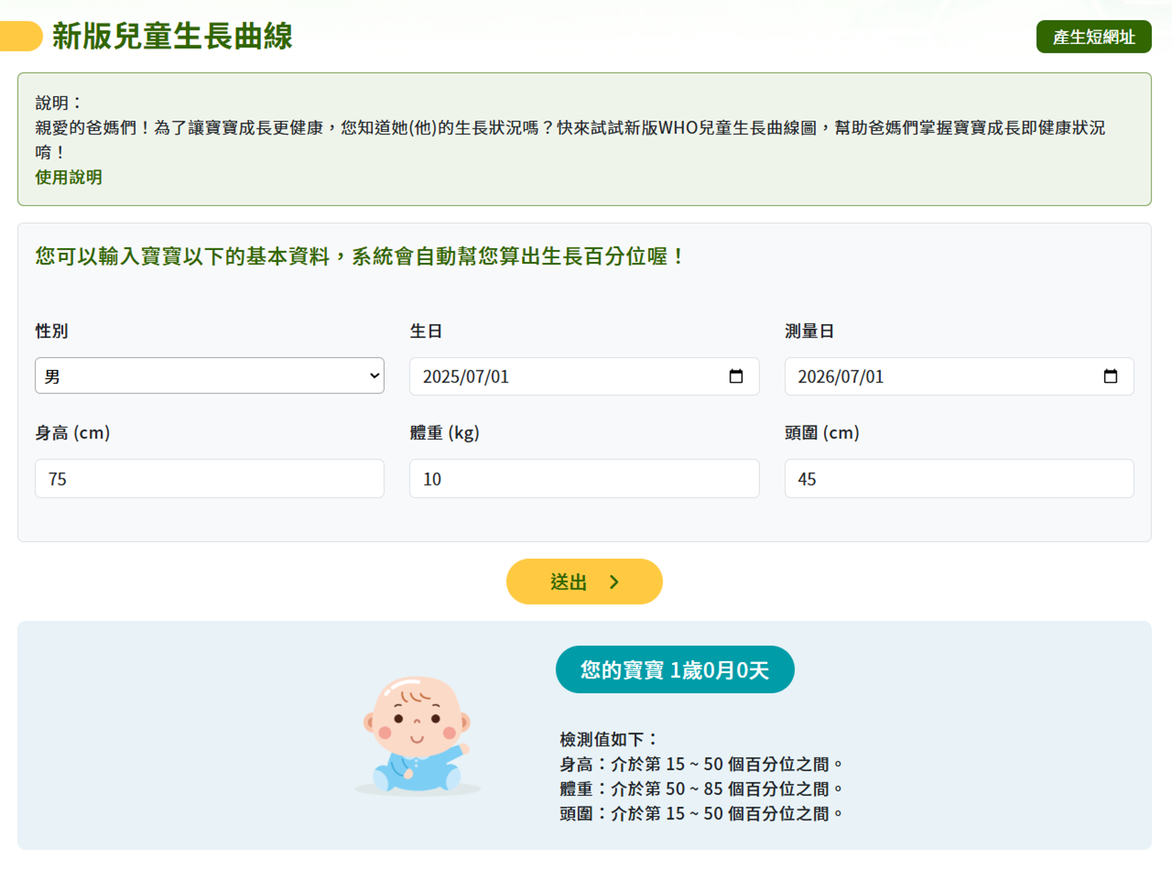Open calendar picker icon for 生日
This screenshot has height=870, width=1172.
click(735, 376)
